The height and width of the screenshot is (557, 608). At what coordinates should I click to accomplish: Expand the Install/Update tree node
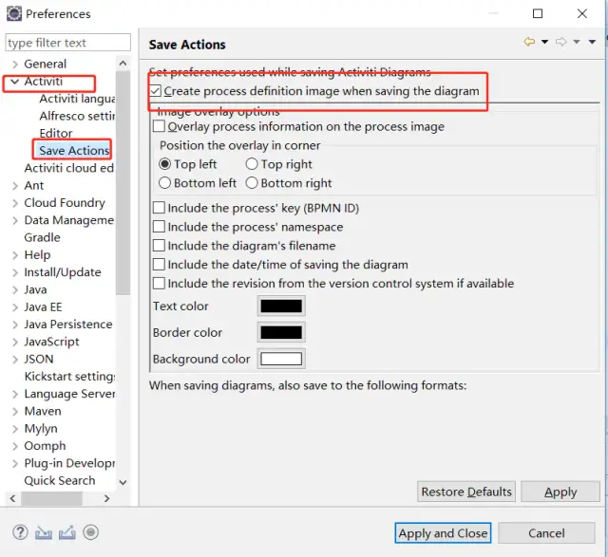coord(15,272)
